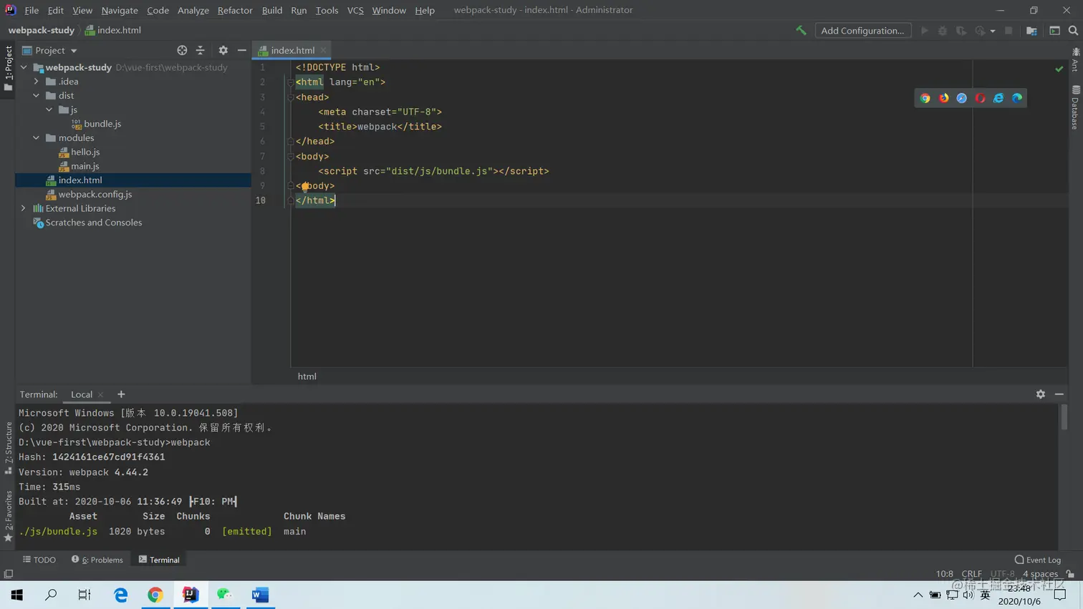Screen dimensions: 1083x609
Task: Click the webpack-study breadcrumb
Action: 42,30
